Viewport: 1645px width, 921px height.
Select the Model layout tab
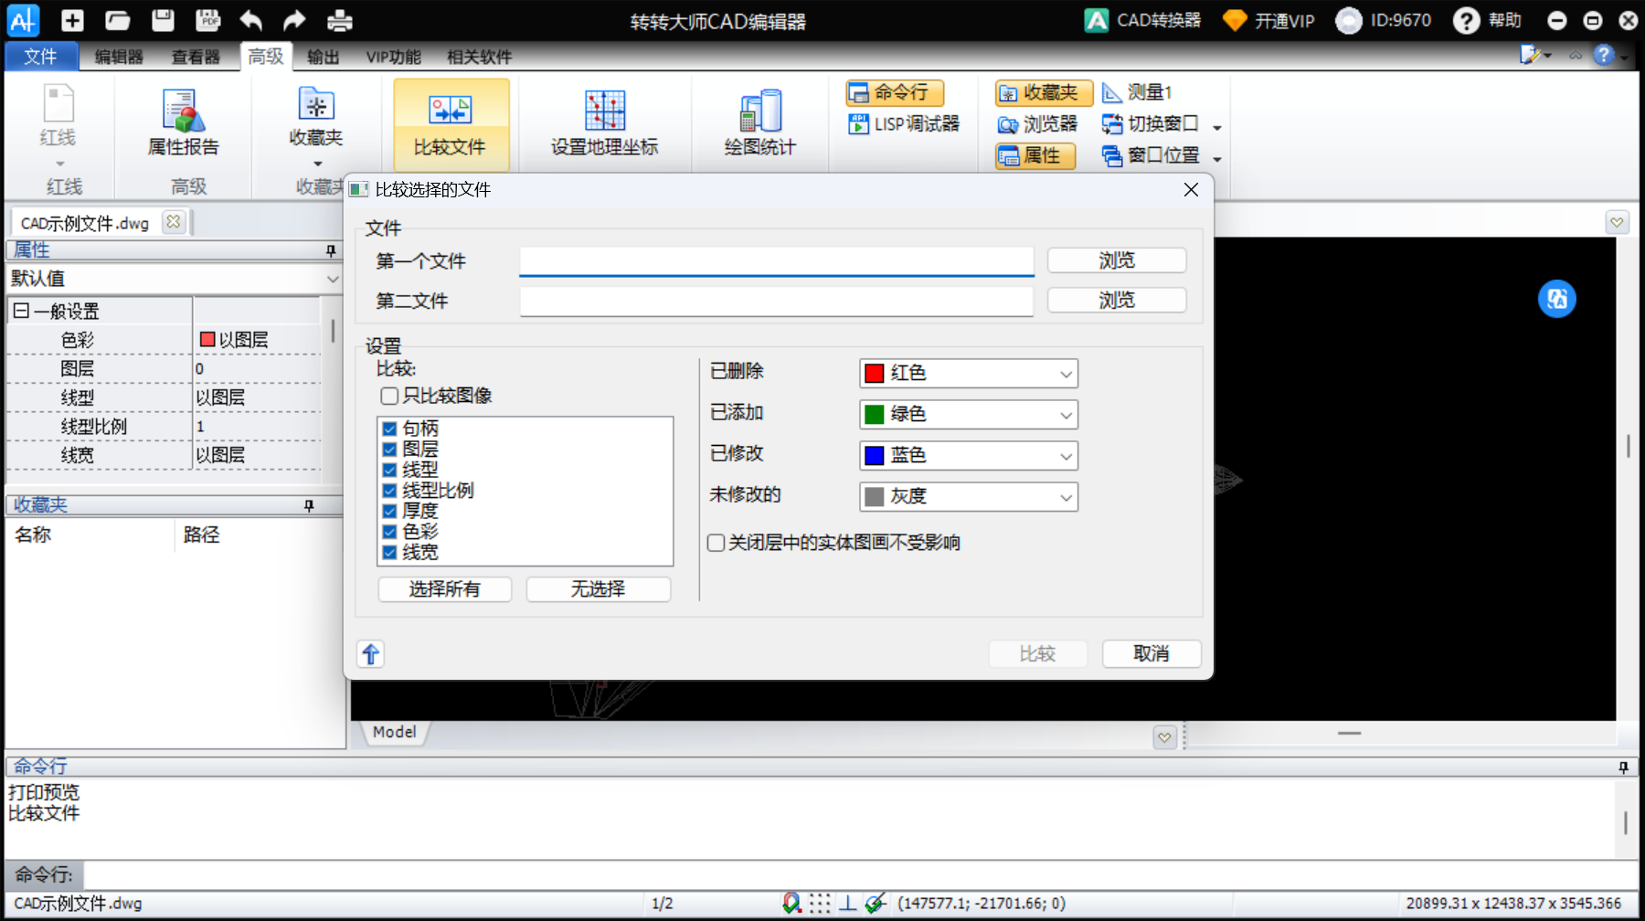pyautogui.click(x=395, y=732)
